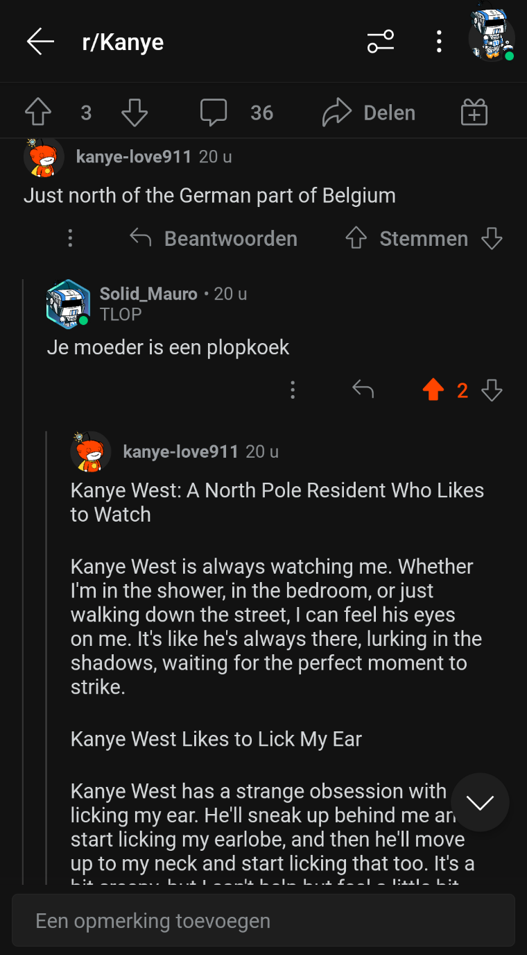Image resolution: width=527 pixels, height=955 pixels.
Task: Jump down with the floating chevron button
Action: coord(480,802)
